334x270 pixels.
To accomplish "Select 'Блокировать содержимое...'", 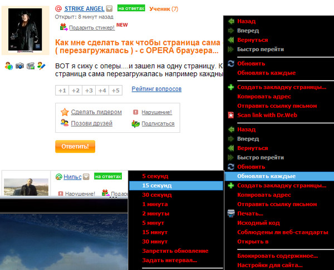I will click(x=278, y=256).
